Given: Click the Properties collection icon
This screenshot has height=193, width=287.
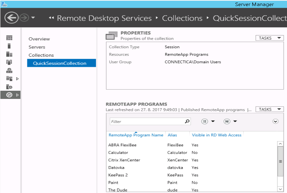Looking at the screenshot, I should coord(111,35).
